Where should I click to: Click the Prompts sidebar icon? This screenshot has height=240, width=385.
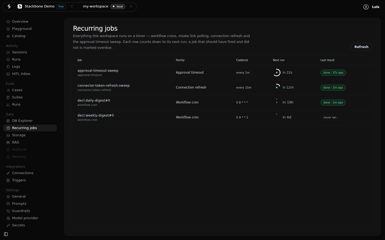[x=8, y=204]
